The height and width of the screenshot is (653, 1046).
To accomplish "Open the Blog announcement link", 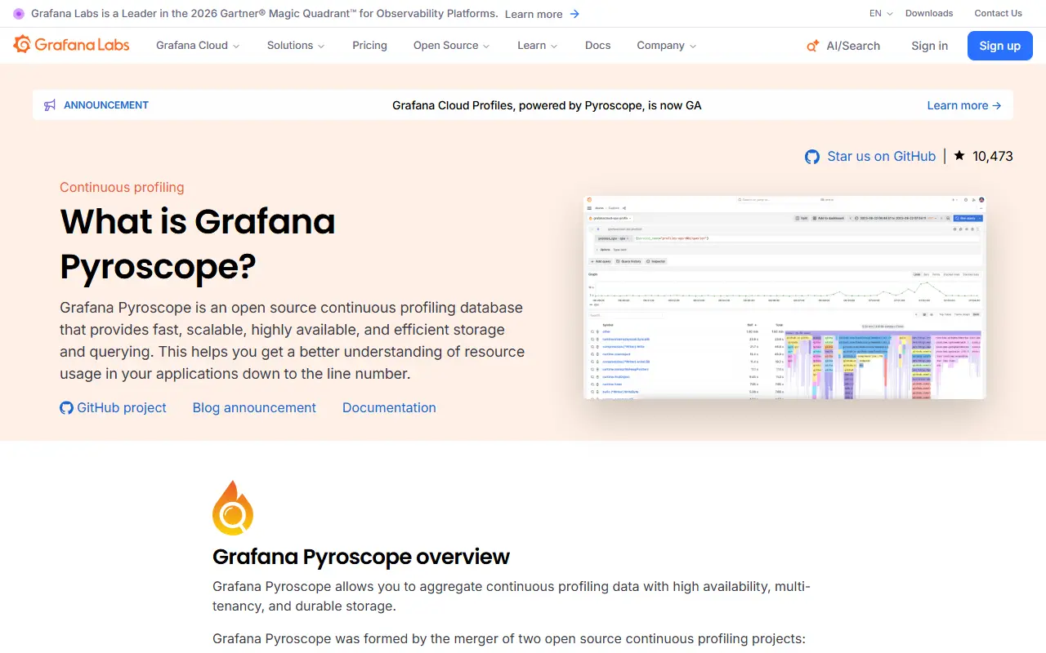I will 254,407.
